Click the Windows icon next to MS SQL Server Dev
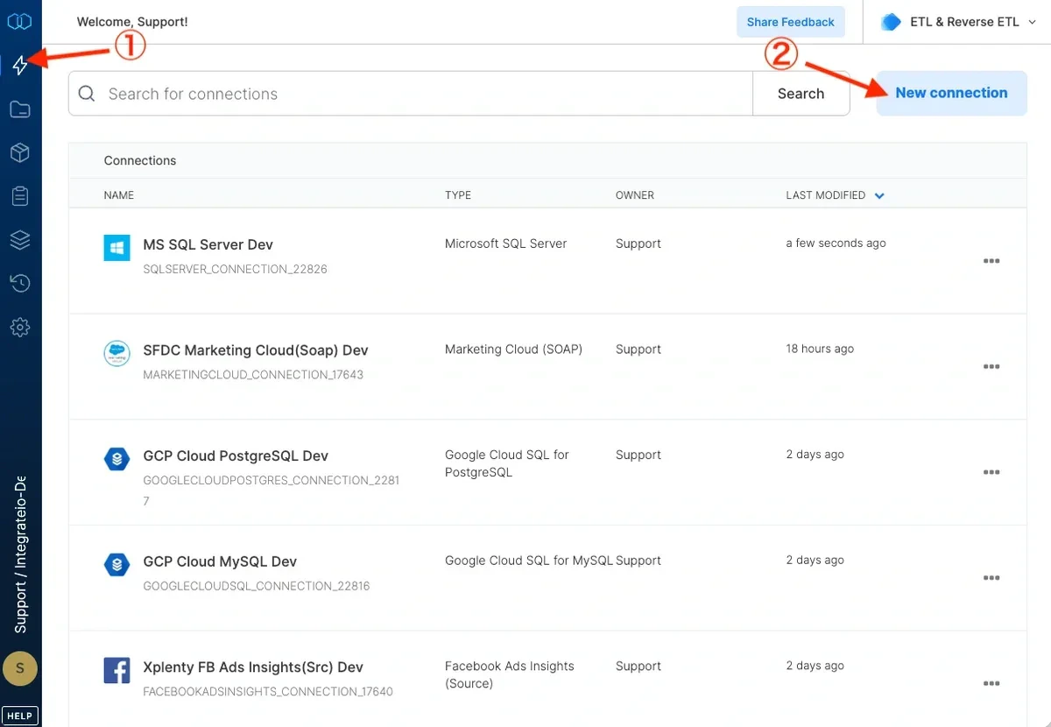This screenshot has width=1051, height=727. (x=116, y=248)
